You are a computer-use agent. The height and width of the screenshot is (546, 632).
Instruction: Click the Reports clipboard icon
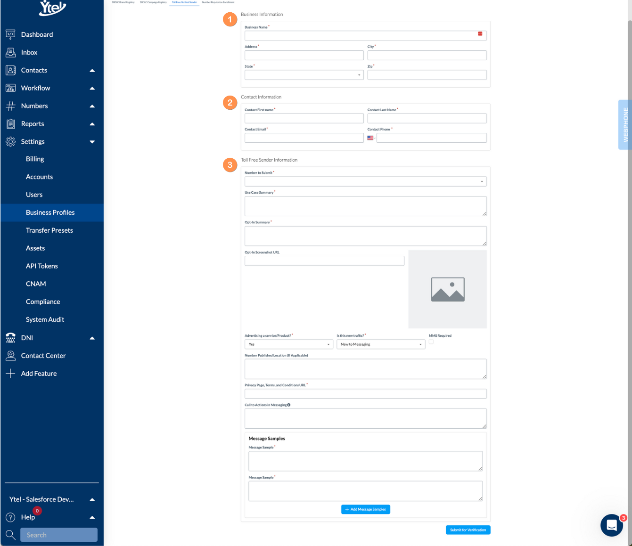pyautogui.click(x=10, y=123)
